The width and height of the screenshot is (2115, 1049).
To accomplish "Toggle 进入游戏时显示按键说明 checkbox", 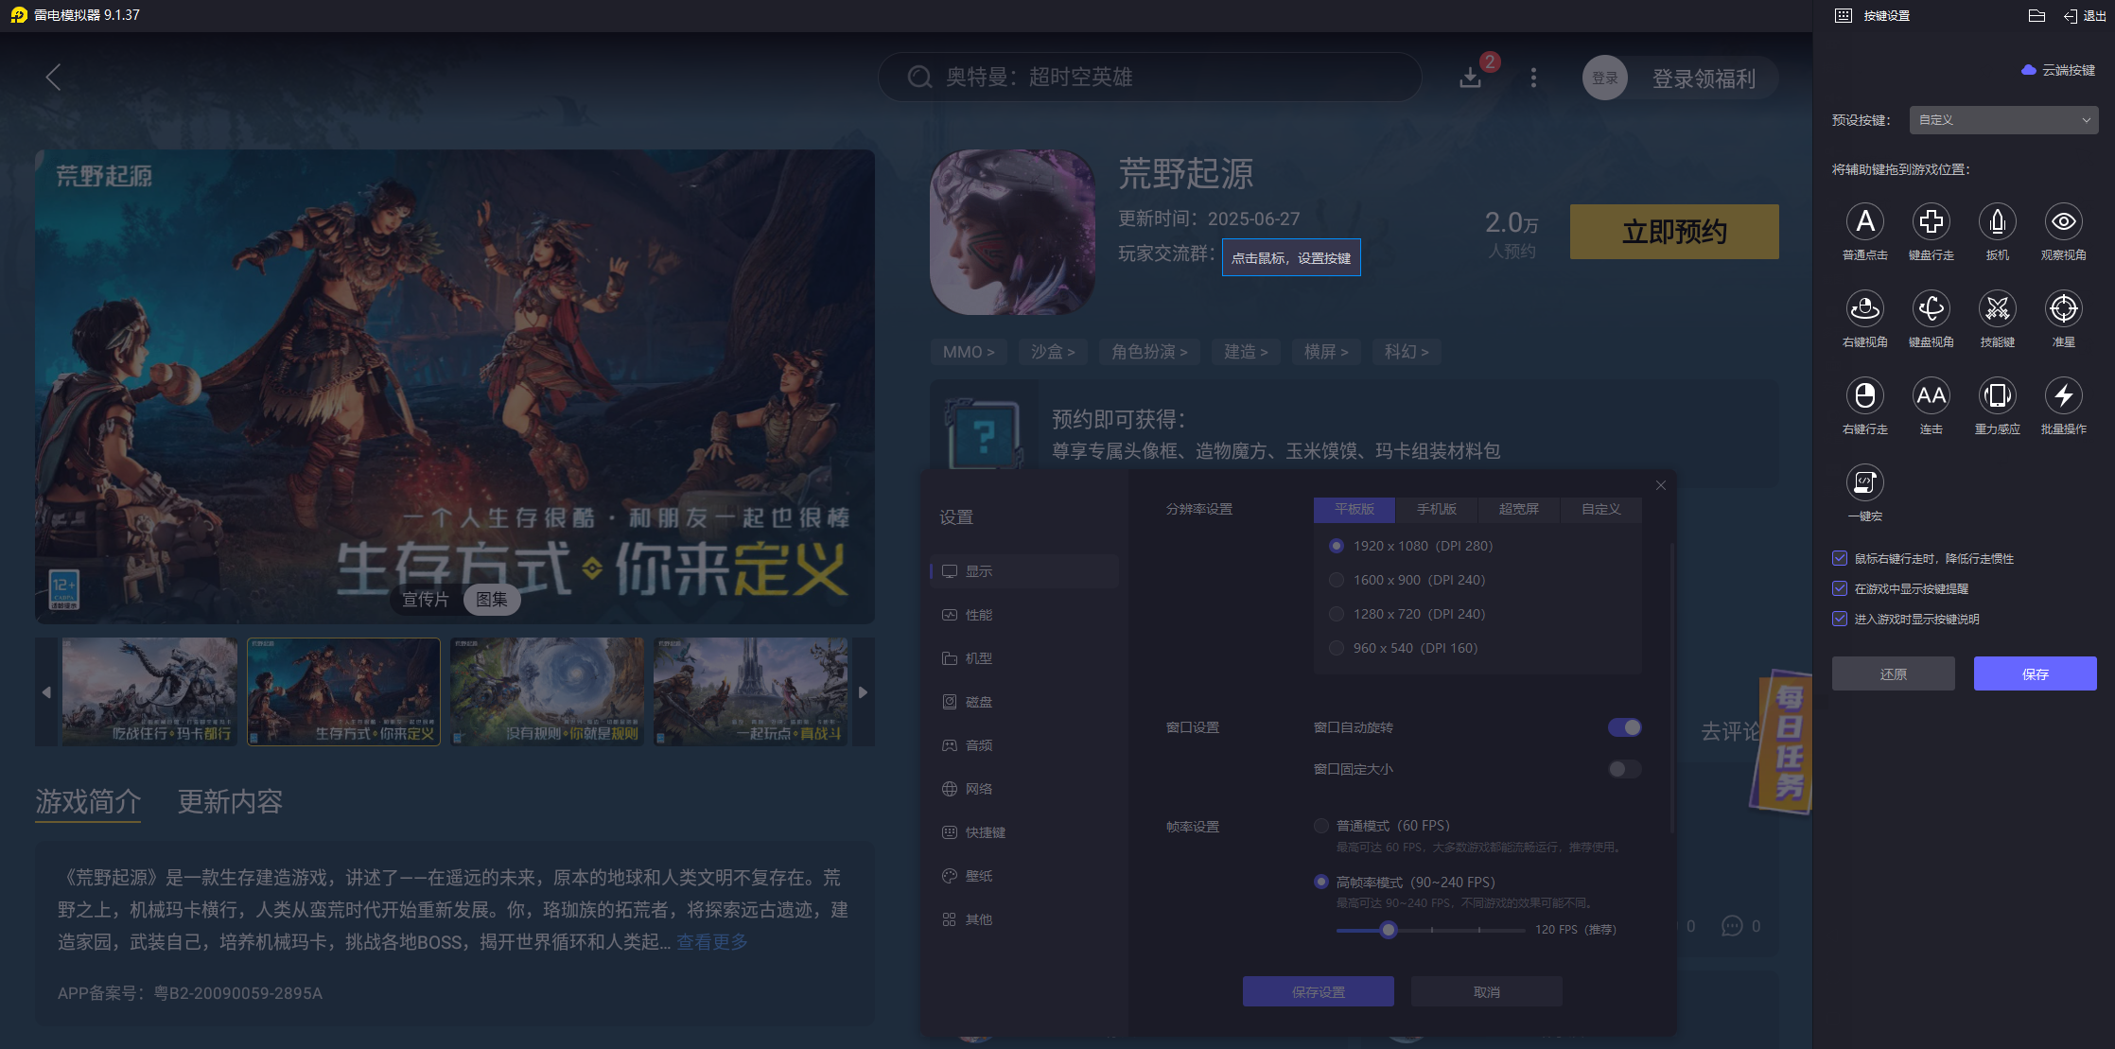I will tap(1840, 619).
